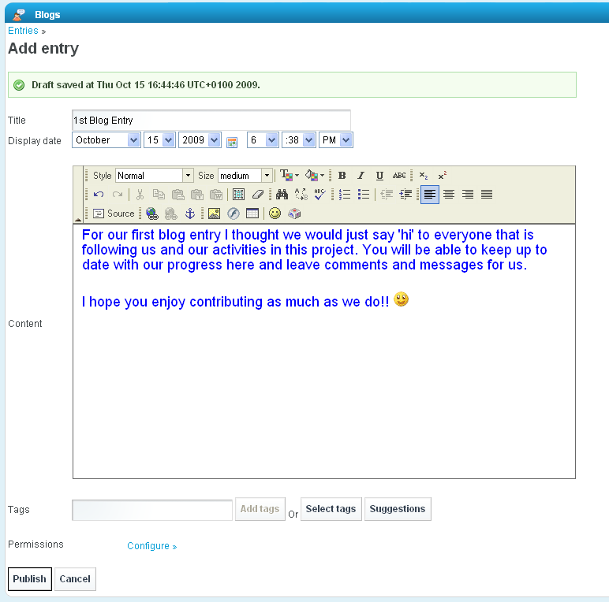
Task: Click the smiley image in the entry text
Action: click(401, 299)
